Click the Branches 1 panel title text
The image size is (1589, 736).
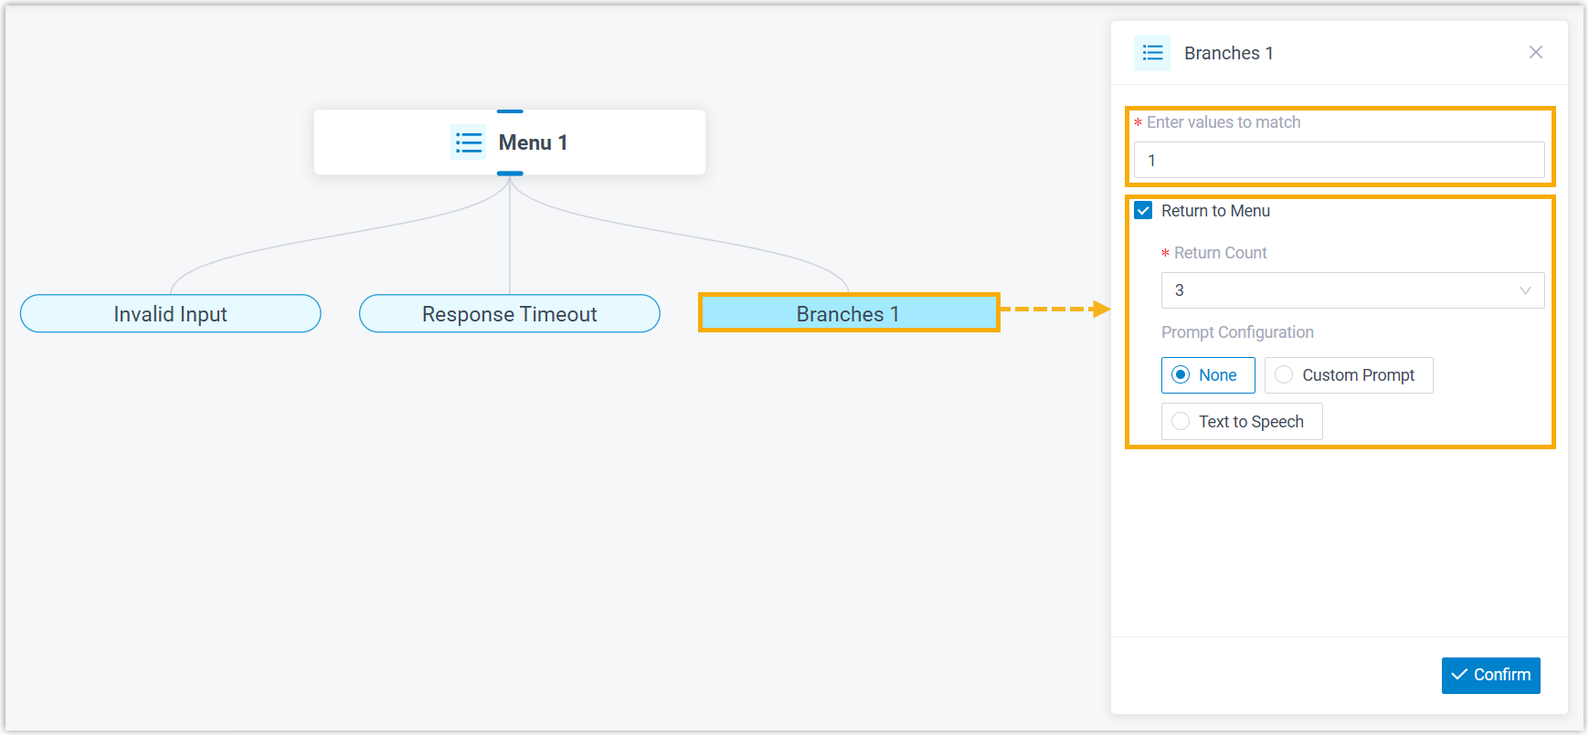coord(1228,53)
